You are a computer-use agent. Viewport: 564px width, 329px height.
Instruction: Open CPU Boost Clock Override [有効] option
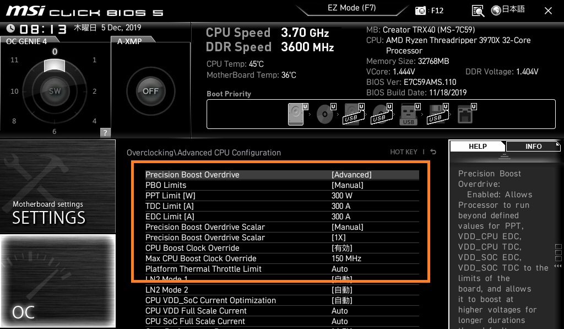pyautogui.click(x=282, y=248)
